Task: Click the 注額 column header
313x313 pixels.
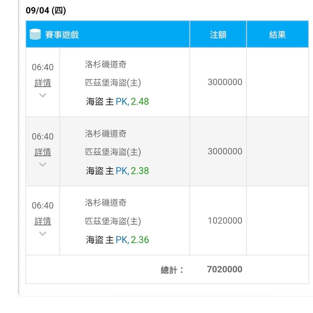Action: [x=218, y=34]
